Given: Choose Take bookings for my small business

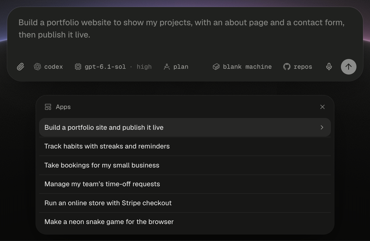Looking at the screenshot, I should (185, 165).
